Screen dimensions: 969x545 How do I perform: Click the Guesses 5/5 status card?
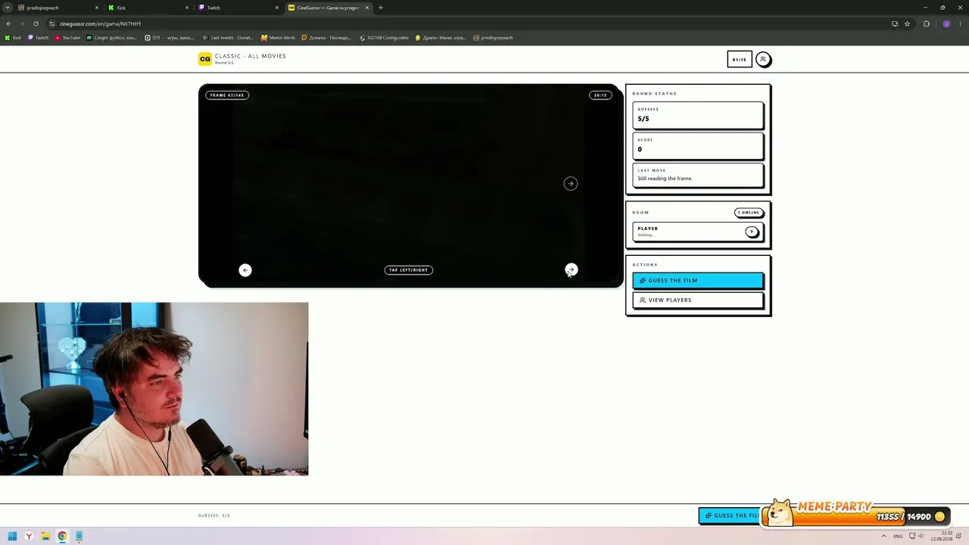click(698, 115)
